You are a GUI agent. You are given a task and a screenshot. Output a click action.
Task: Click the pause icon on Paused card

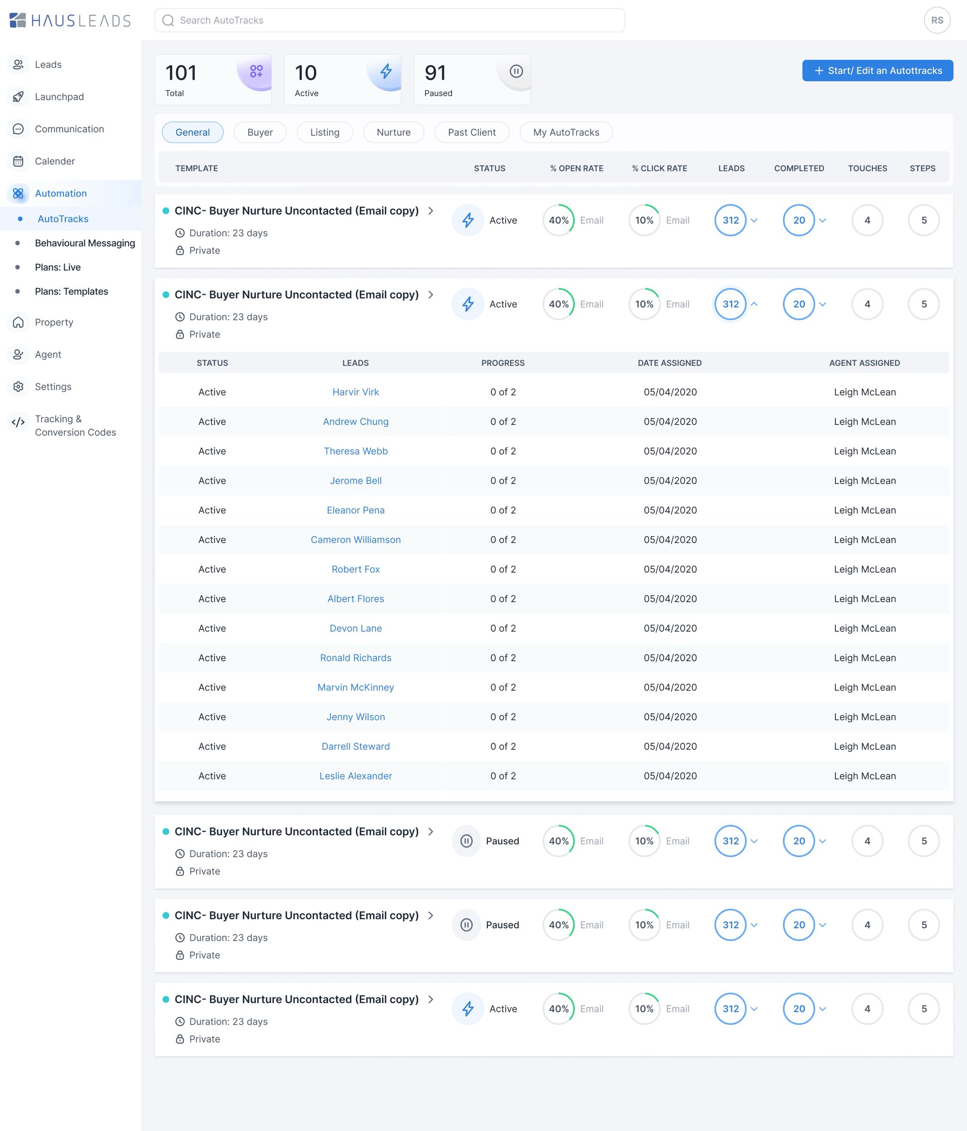pyautogui.click(x=516, y=71)
